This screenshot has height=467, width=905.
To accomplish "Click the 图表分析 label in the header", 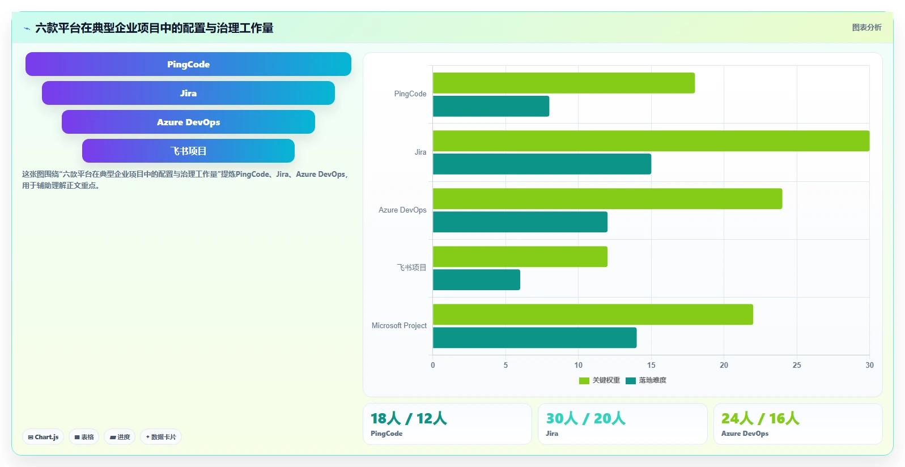I will click(866, 27).
